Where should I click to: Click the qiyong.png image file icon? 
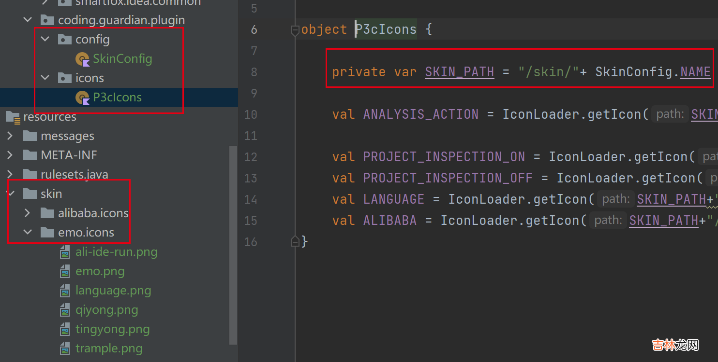pyautogui.click(x=65, y=310)
